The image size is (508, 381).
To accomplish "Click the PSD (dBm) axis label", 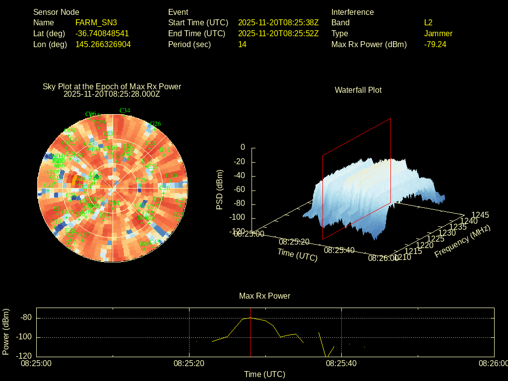I will click(220, 190).
